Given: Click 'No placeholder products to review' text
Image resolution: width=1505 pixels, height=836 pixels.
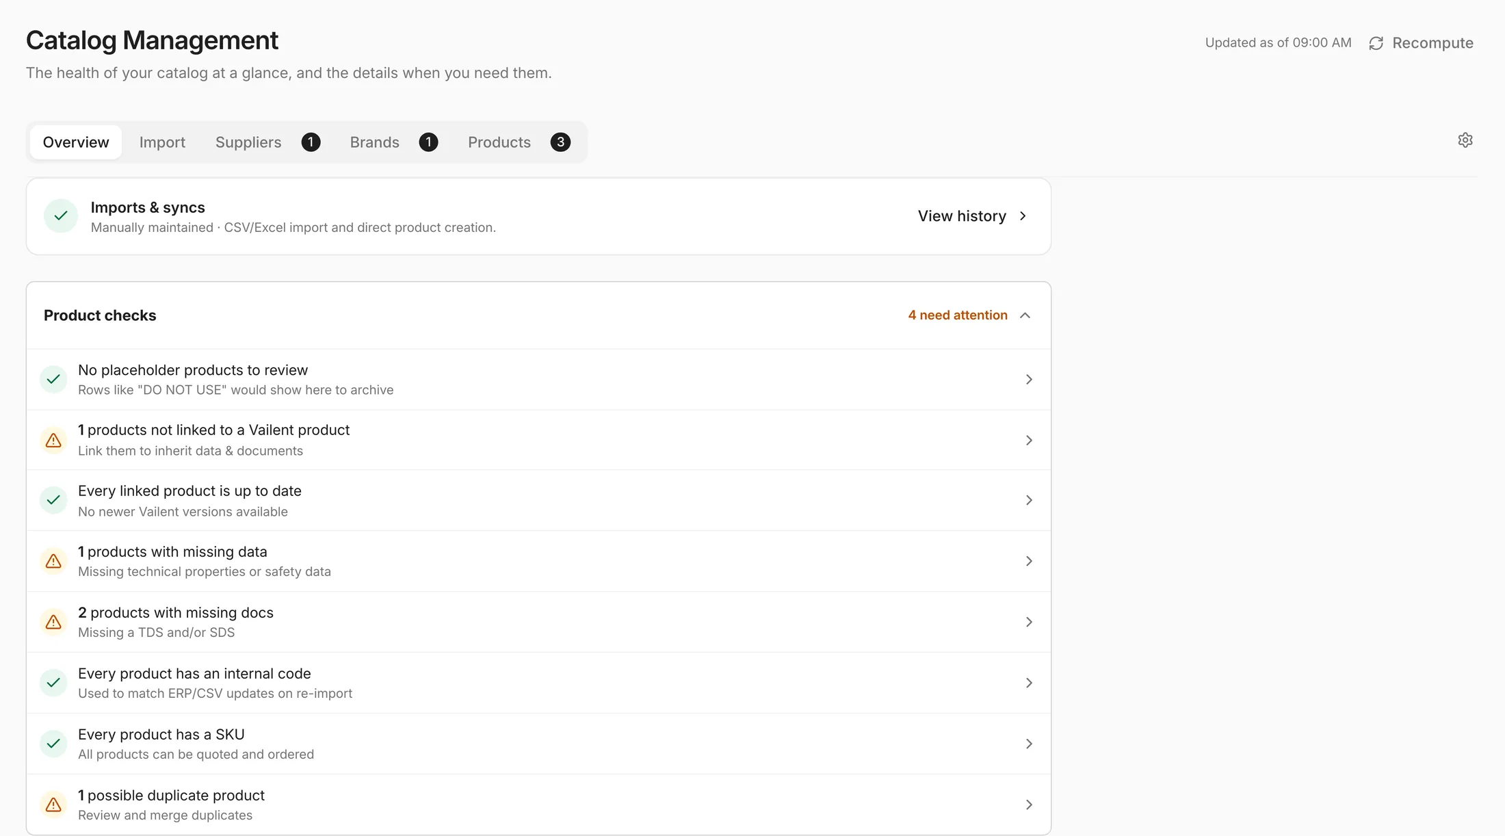Looking at the screenshot, I should click(x=193, y=370).
